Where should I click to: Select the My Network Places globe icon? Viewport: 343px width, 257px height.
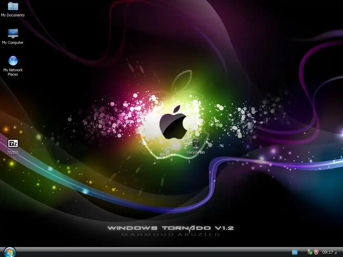pos(13,61)
